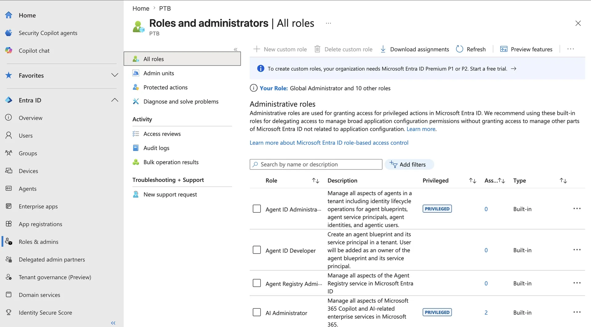Click the Home breadcrumb link
The height and width of the screenshot is (327, 591).
point(141,8)
